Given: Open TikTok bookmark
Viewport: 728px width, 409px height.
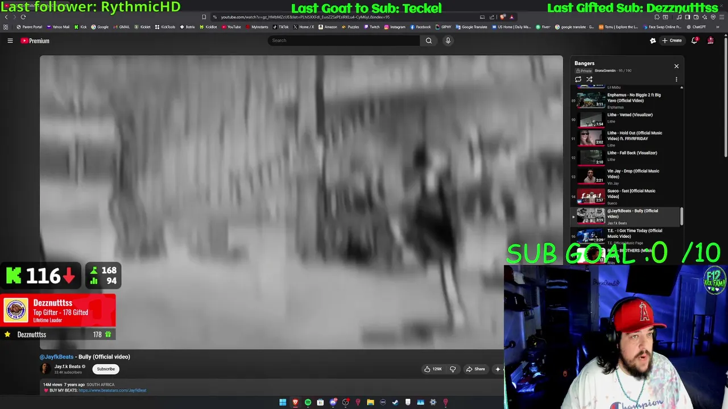Looking at the screenshot, I should (281, 27).
